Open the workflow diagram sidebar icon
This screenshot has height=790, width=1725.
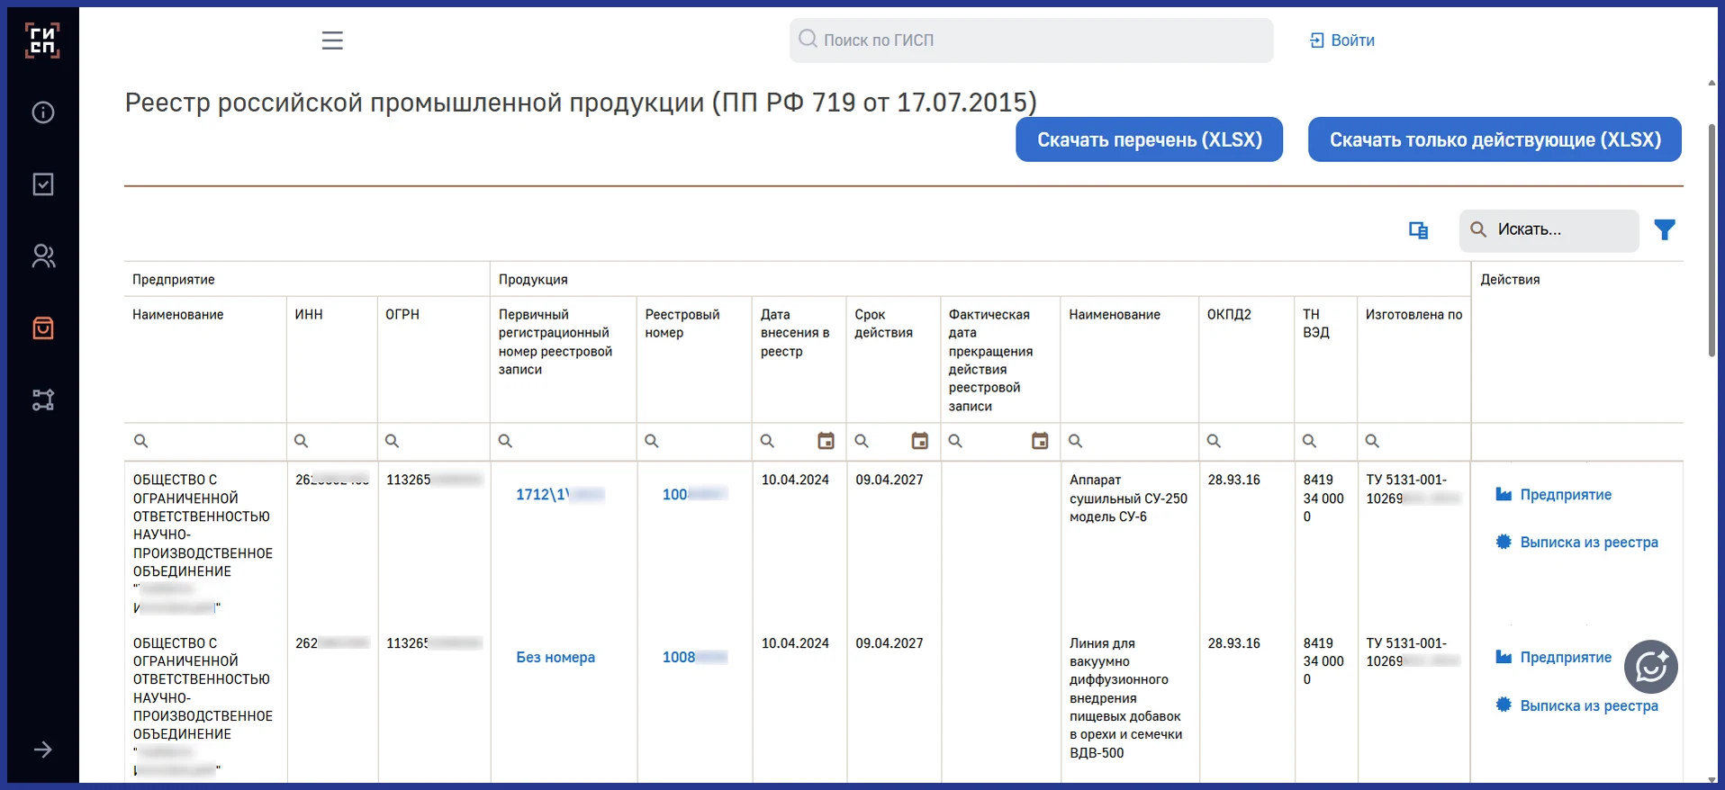click(x=43, y=399)
